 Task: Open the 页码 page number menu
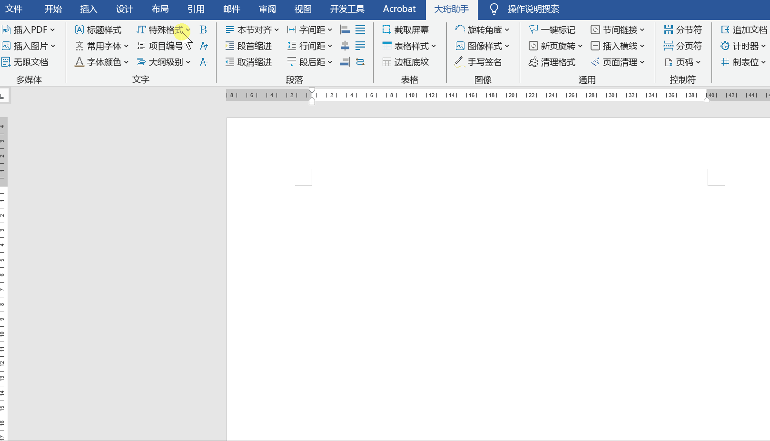[683, 62]
